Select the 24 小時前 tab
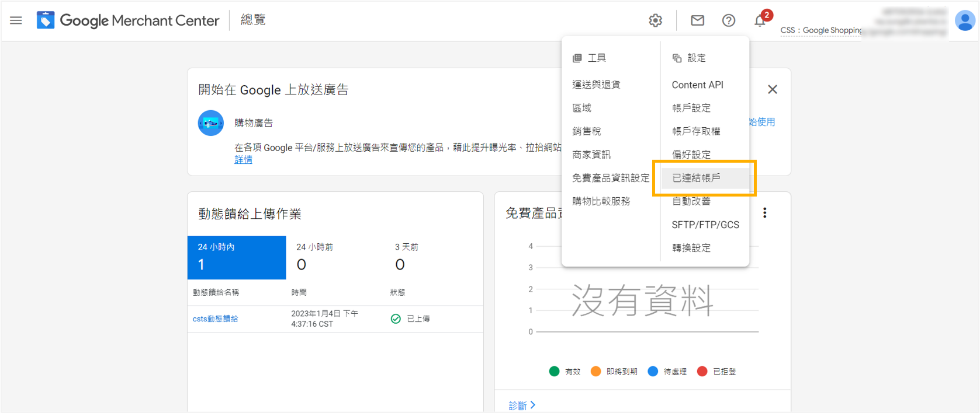This screenshot has height=413, width=980. pos(335,257)
